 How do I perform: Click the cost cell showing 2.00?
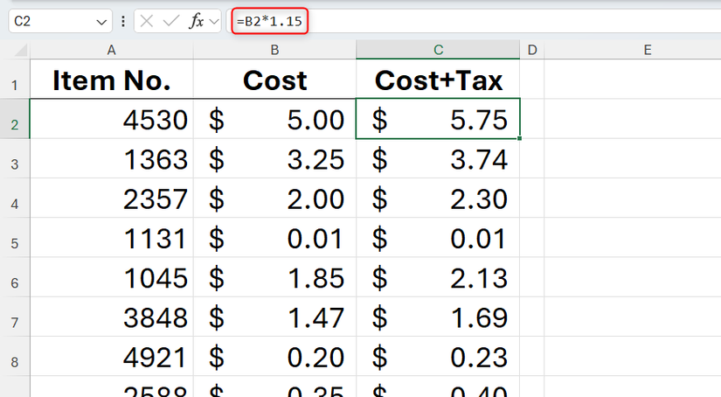274,198
